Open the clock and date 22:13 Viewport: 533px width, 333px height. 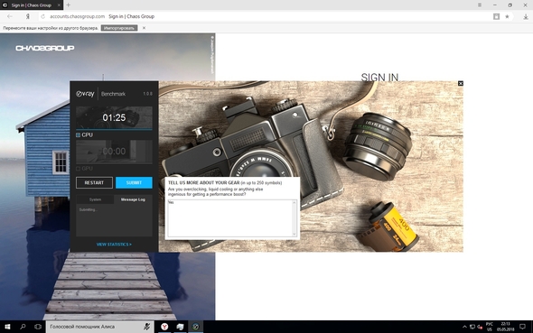point(506,327)
